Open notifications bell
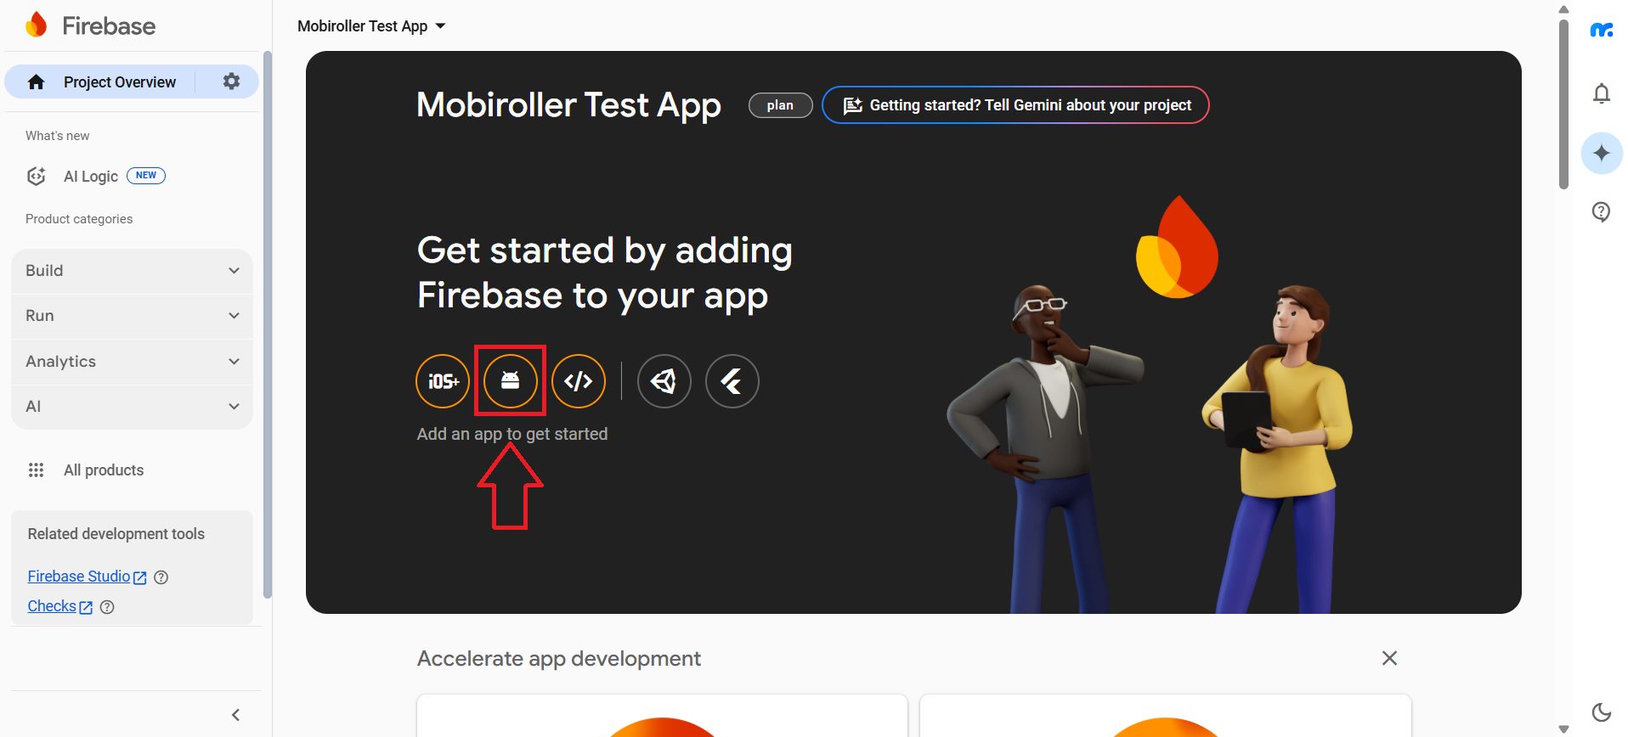The height and width of the screenshot is (737, 1628). (x=1602, y=93)
